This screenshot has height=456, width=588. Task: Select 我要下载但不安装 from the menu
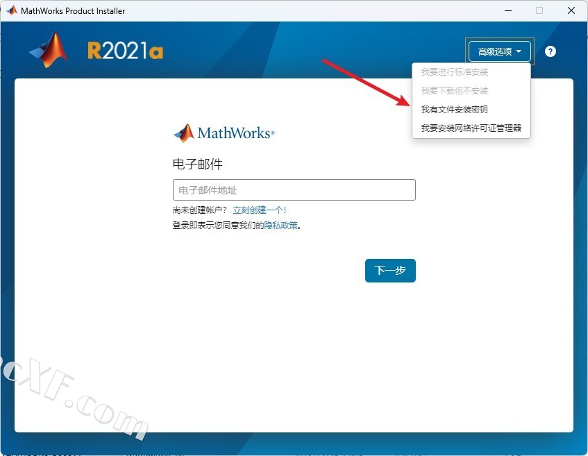pyautogui.click(x=454, y=91)
